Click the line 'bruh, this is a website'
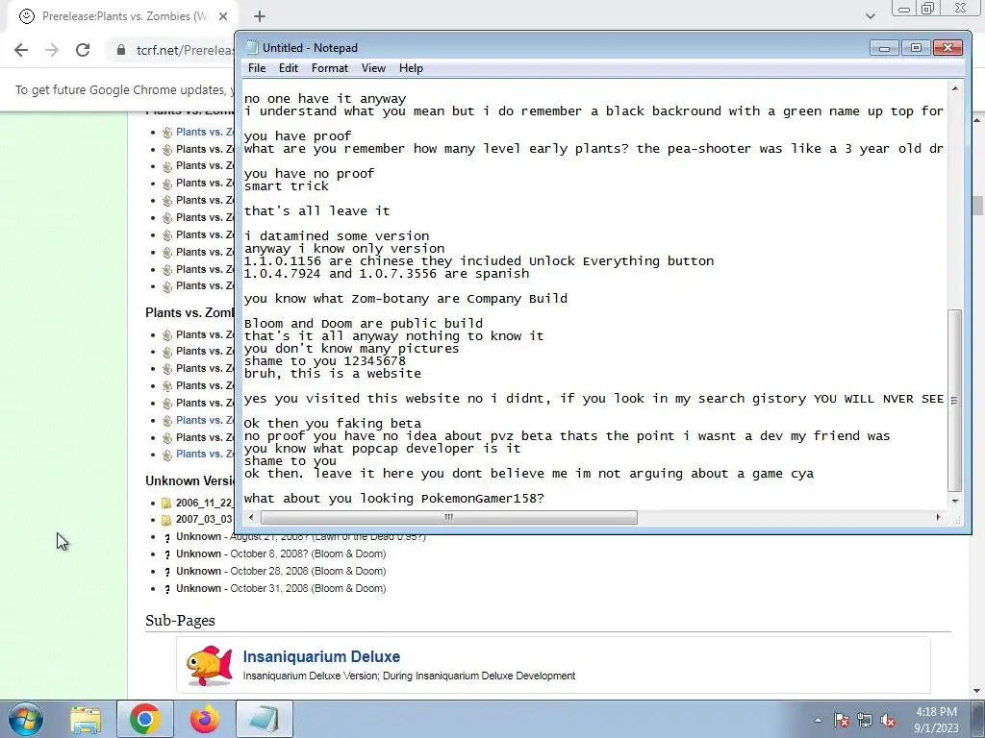The width and height of the screenshot is (985, 738). click(332, 374)
